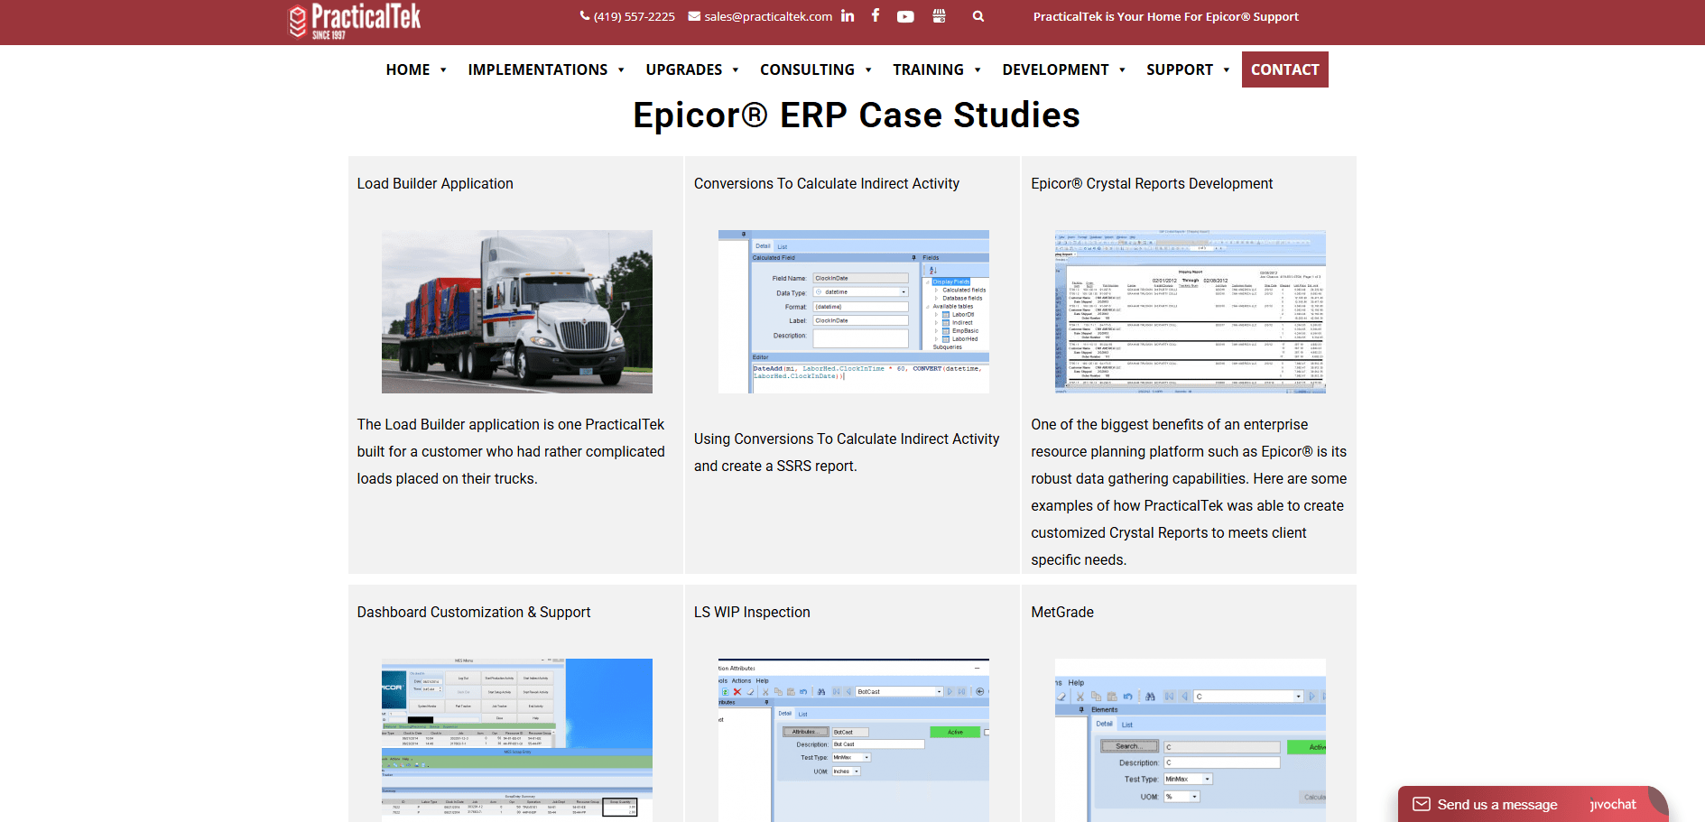Go to HOME in the navigation

tap(408, 69)
